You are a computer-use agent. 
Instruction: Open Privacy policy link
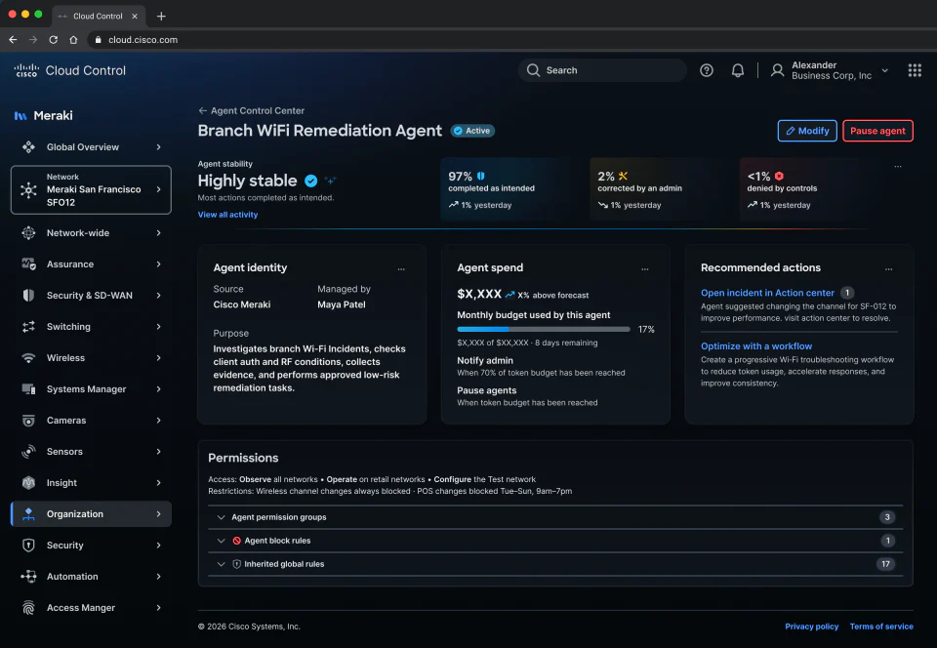tap(811, 627)
